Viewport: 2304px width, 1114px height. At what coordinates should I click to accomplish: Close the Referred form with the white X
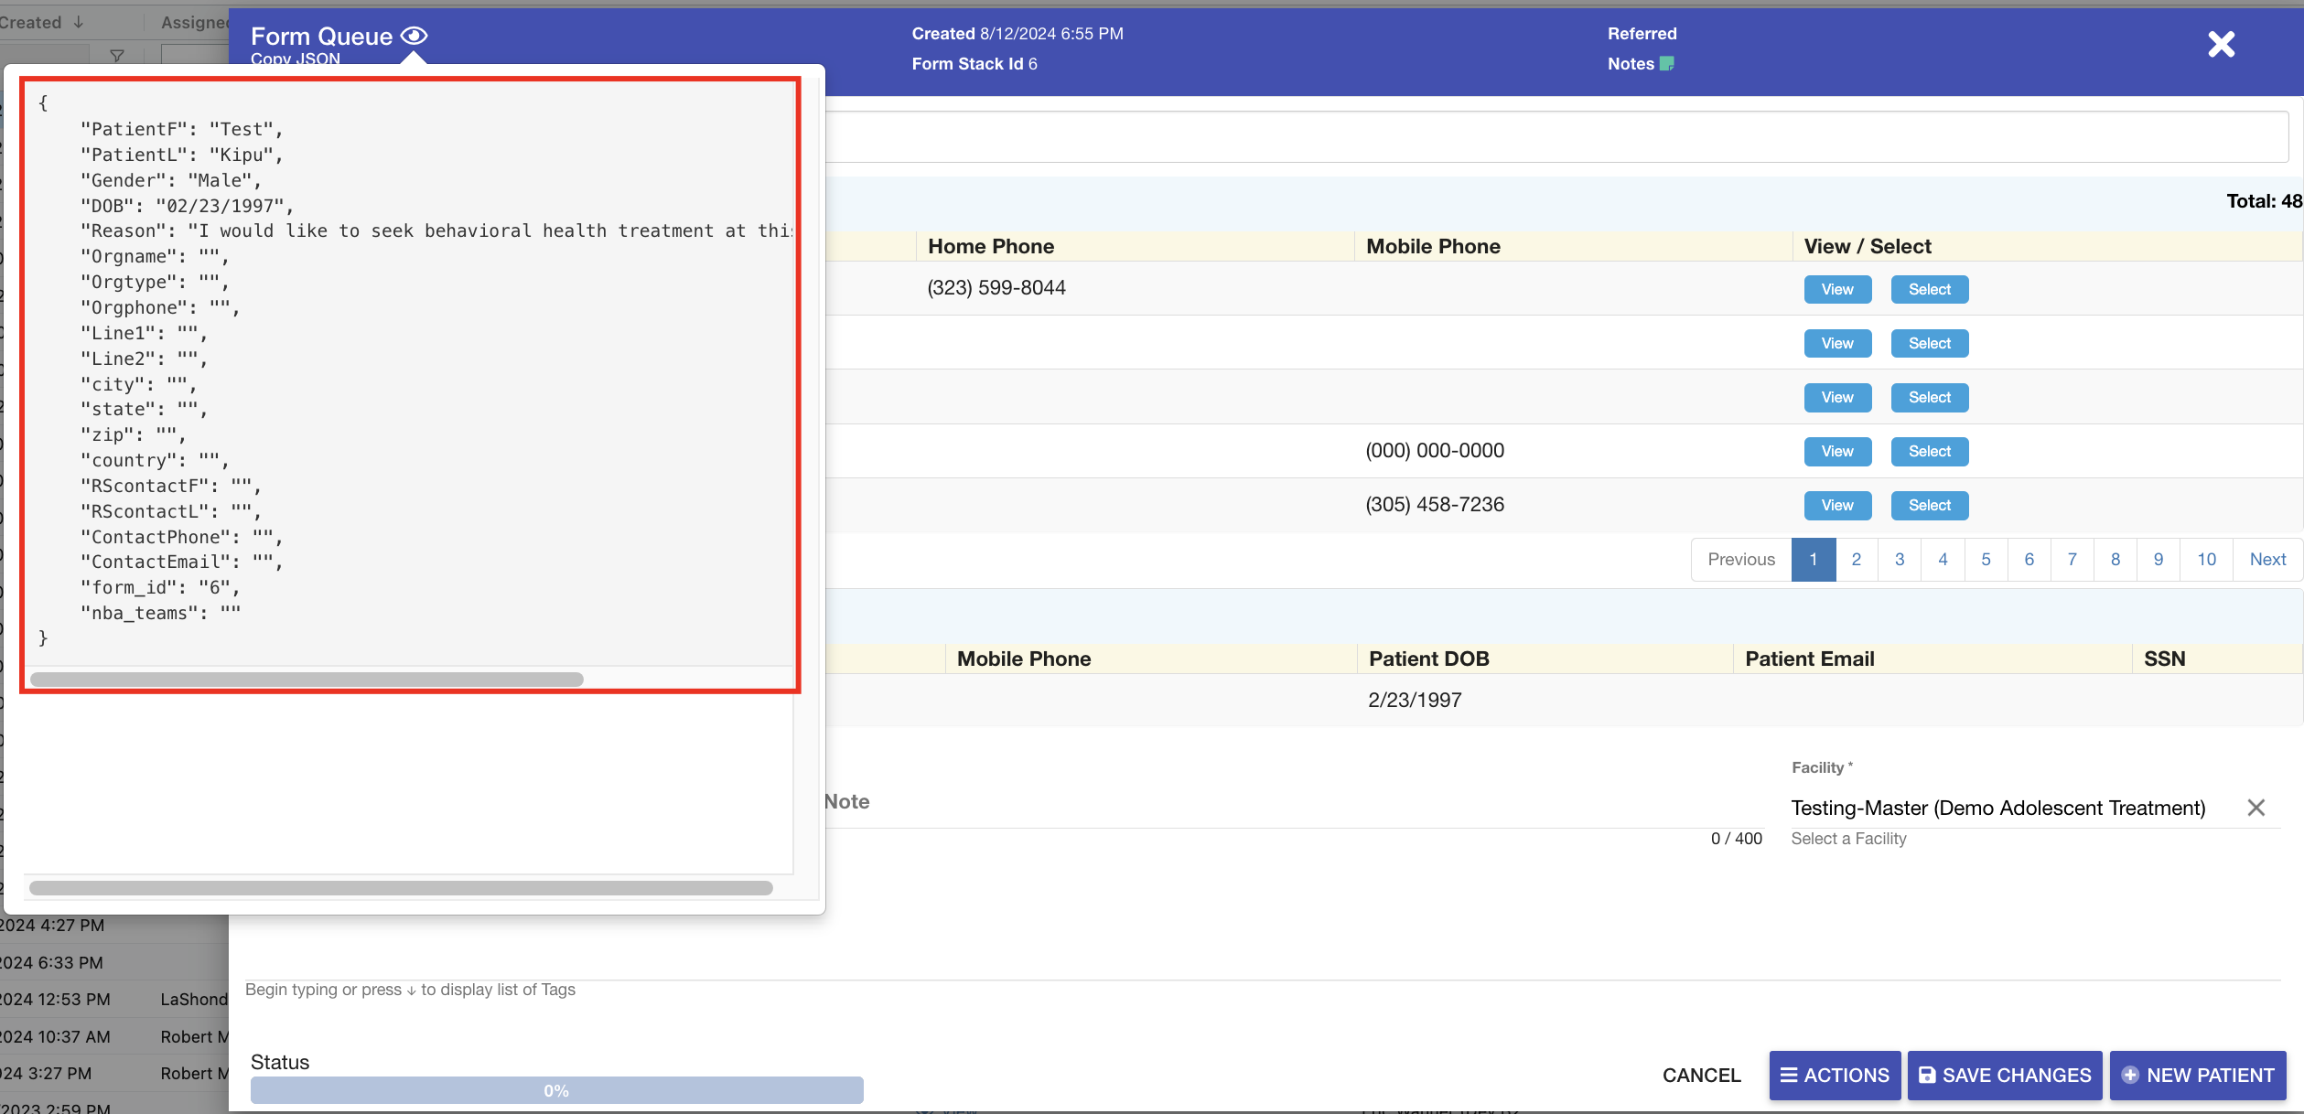pyautogui.click(x=2221, y=44)
